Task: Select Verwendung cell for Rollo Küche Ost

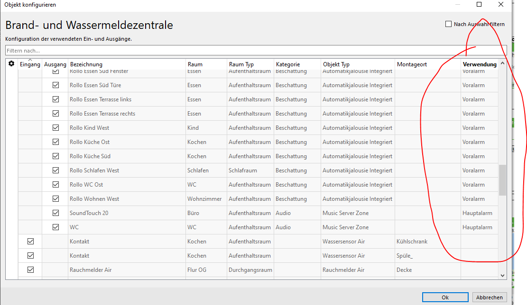Action: click(x=479, y=142)
